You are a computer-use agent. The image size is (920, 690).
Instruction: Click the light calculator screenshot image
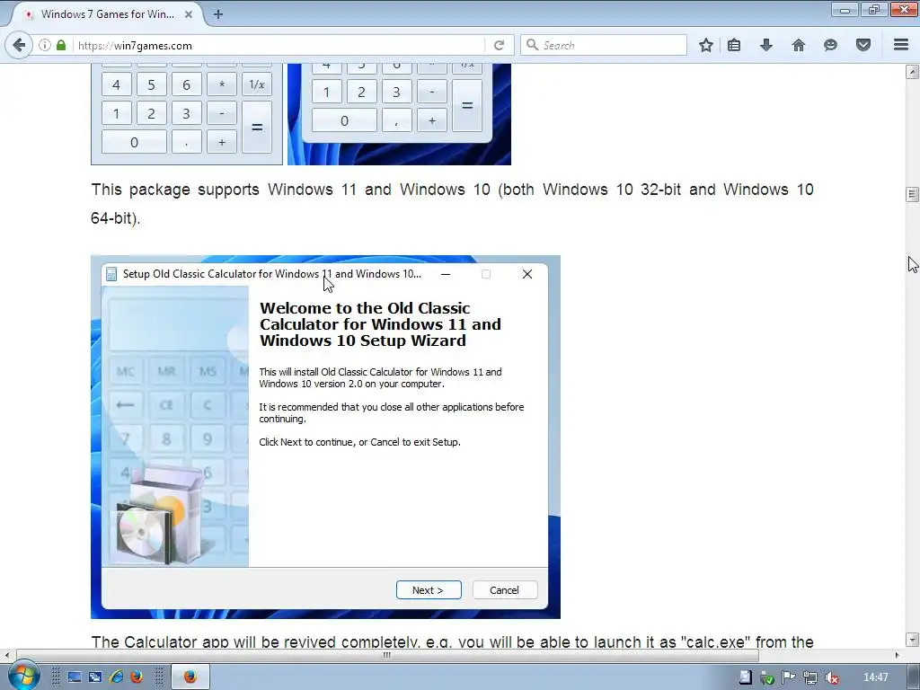pyautogui.click(x=187, y=114)
